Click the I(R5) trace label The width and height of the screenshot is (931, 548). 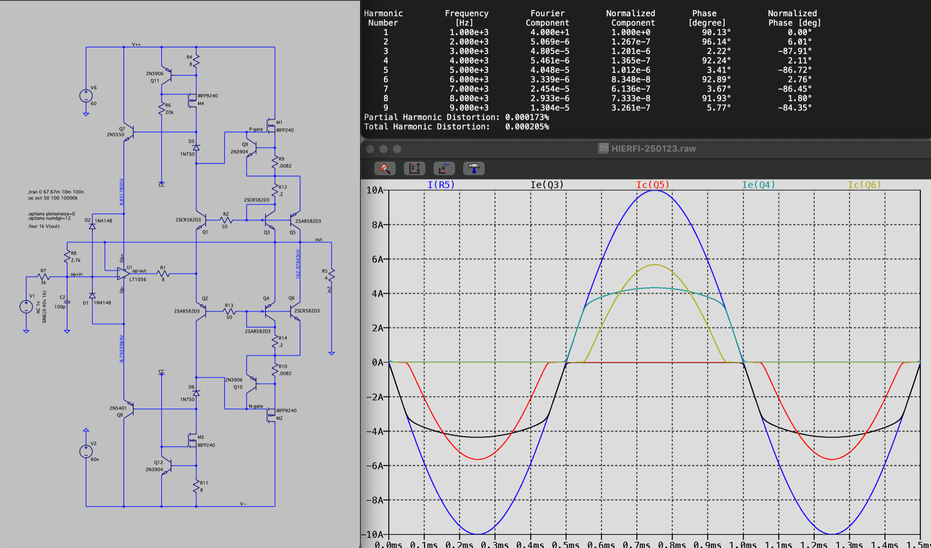pyautogui.click(x=441, y=185)
